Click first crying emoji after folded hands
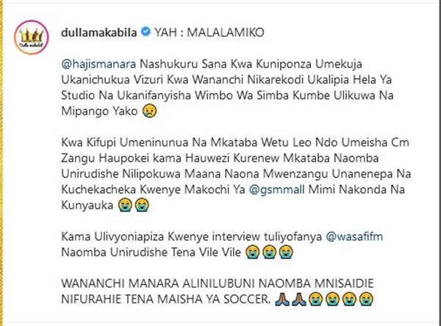The width and height of the screenshot is (441, 326). click(315, 300)
